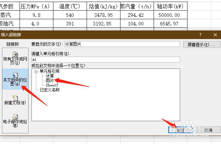Image resolution: width=221 pixels, height=144 pixels.
Task: Select the 图片 sheet in the tree
Action: tap(50, 80)
